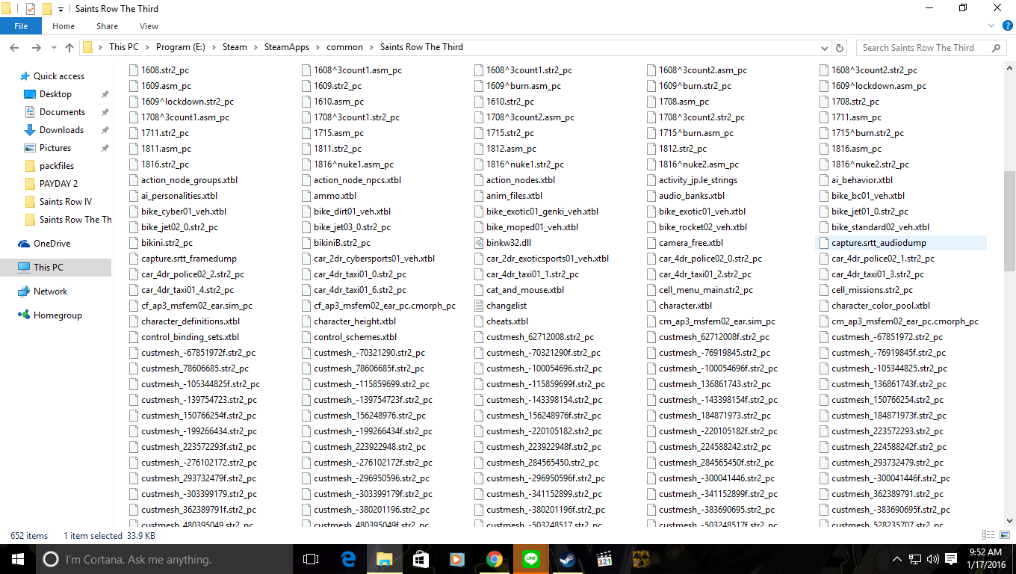Select the file activity_jp.le_strings
This screenshot has width=1016, height=574.
tap(698, 180)
